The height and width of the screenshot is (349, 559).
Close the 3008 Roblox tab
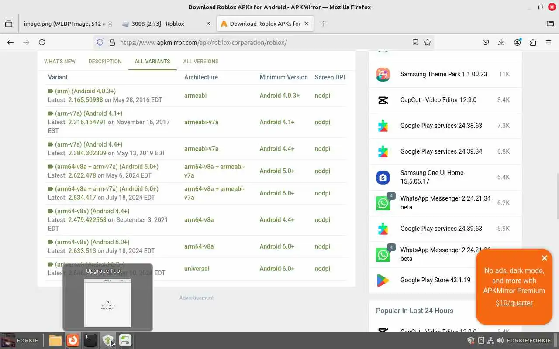[207, 24]
